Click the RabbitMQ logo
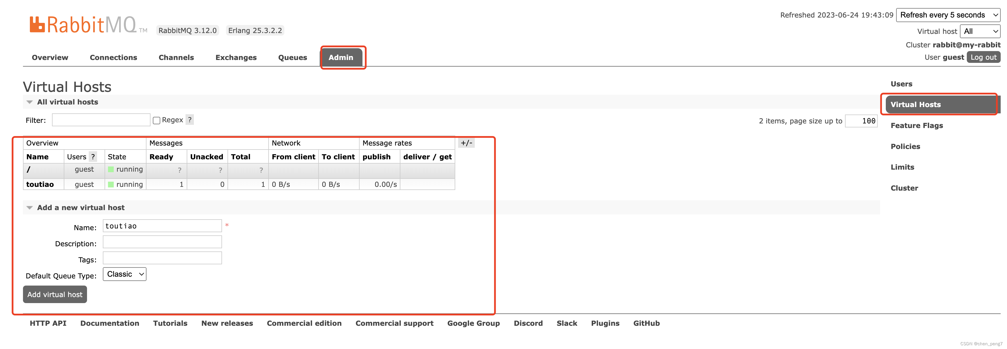Viewport: 1007px width, 349px height. tap(88, 25)
